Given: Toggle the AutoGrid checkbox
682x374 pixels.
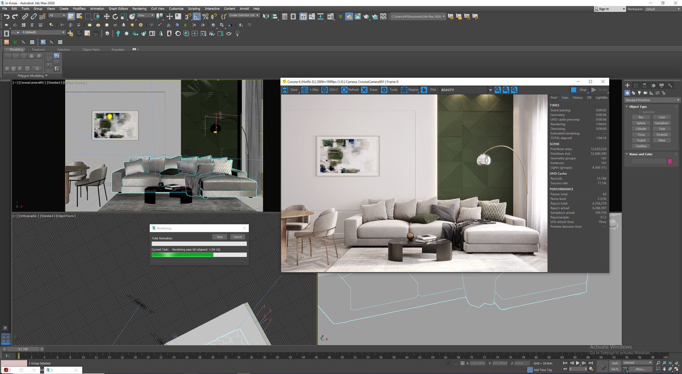Looking at the screenshot, I should 640,112.
